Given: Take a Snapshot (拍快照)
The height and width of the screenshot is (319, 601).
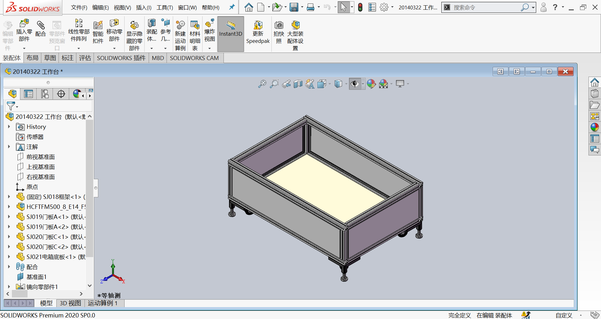Looking at the screenshot, I should pyautogui.click(x=279, y=32).
